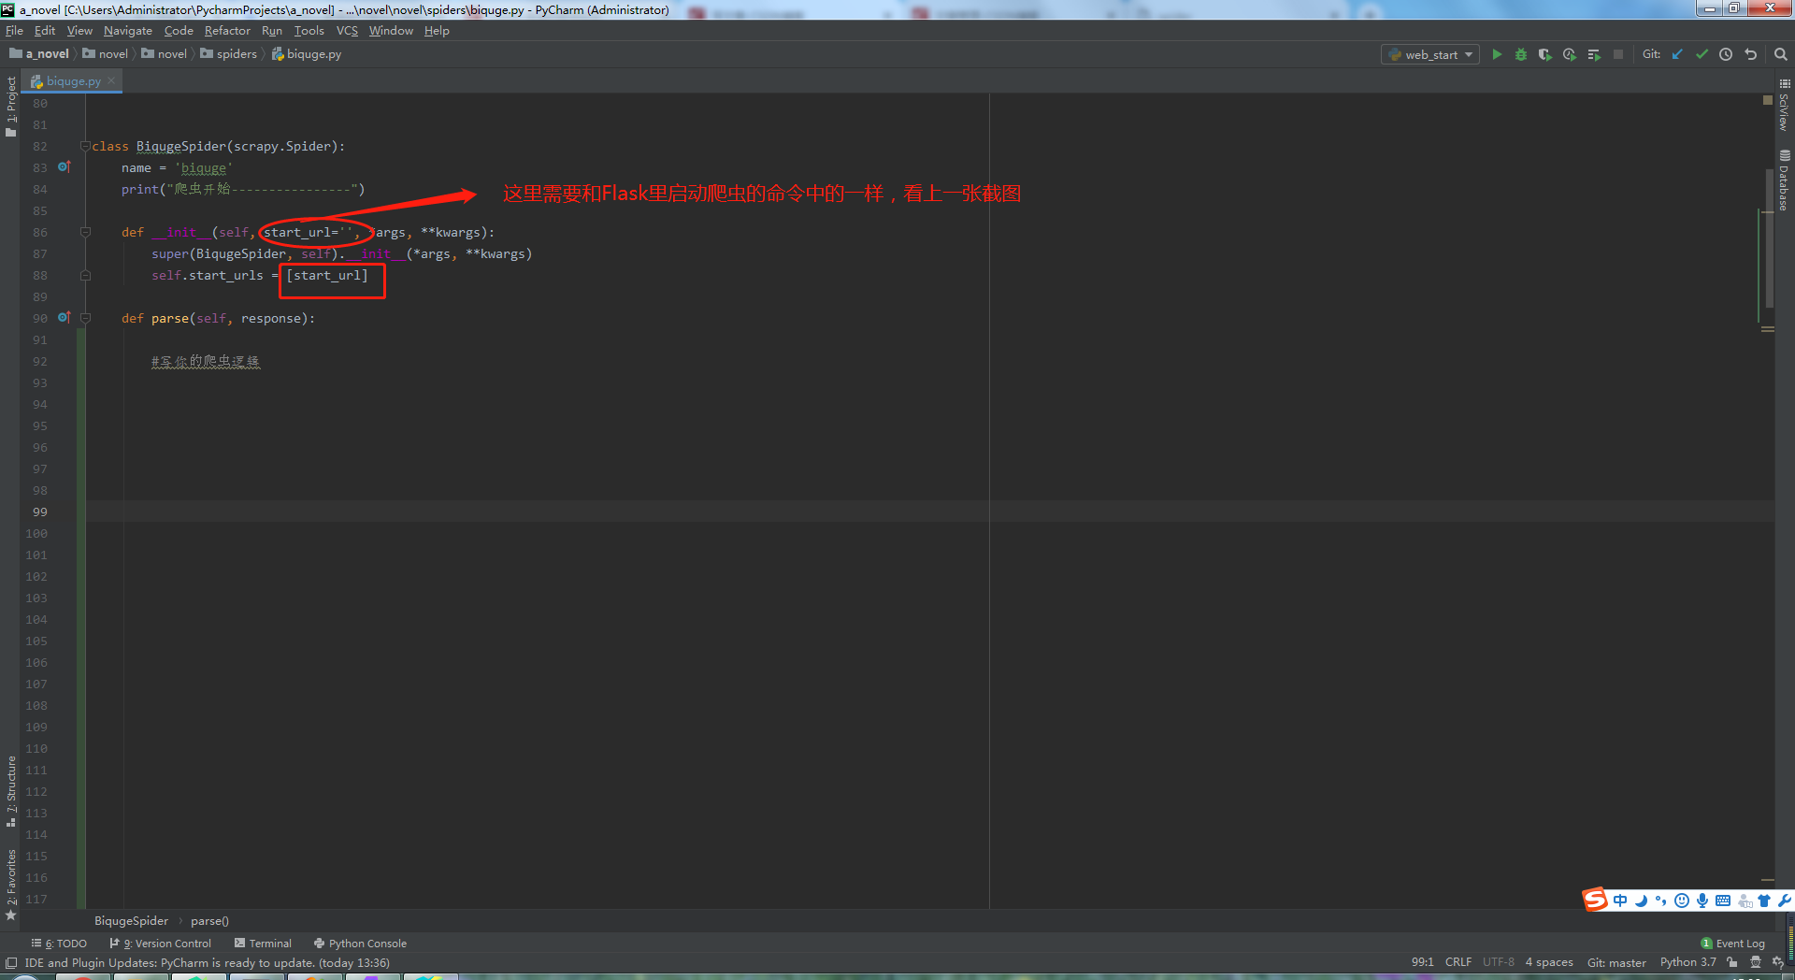Expand Python 3.7 interpreter selector

coord(1687,962)
